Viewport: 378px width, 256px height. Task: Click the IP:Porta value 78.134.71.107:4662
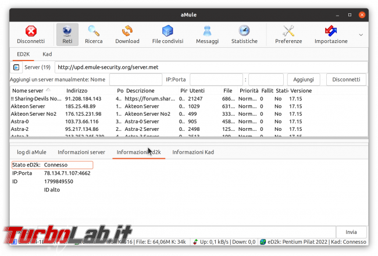click(x=67, y=173)
